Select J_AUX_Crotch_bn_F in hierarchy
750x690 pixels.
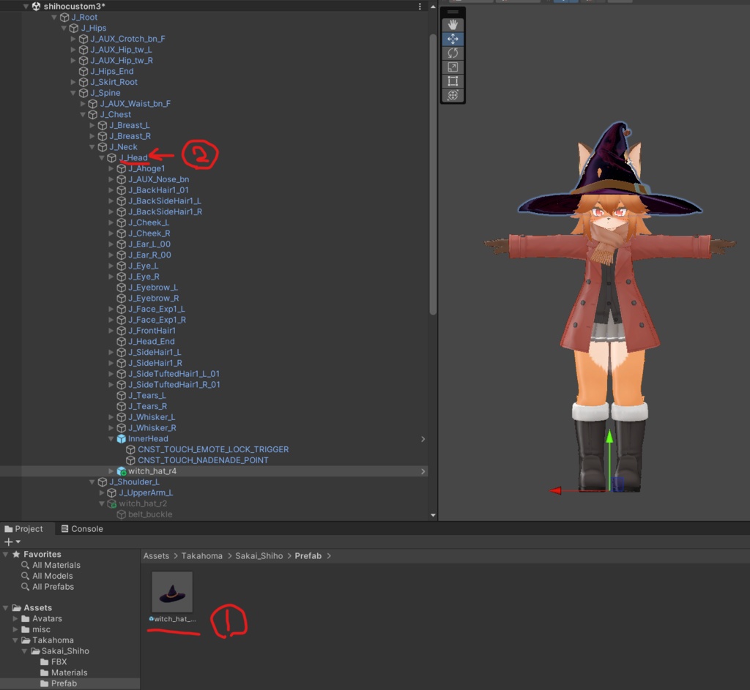pyautogui.click(x=127, y=39)
